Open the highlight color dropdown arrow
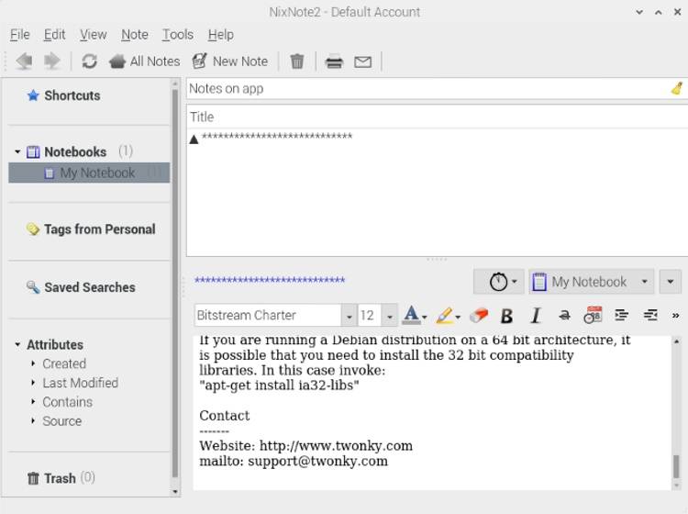This screenshot has width=688, height=514. pos(458,318)
